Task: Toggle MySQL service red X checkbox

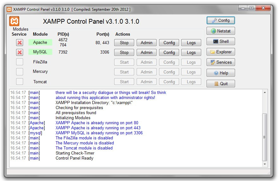Action: coord(20,52)
